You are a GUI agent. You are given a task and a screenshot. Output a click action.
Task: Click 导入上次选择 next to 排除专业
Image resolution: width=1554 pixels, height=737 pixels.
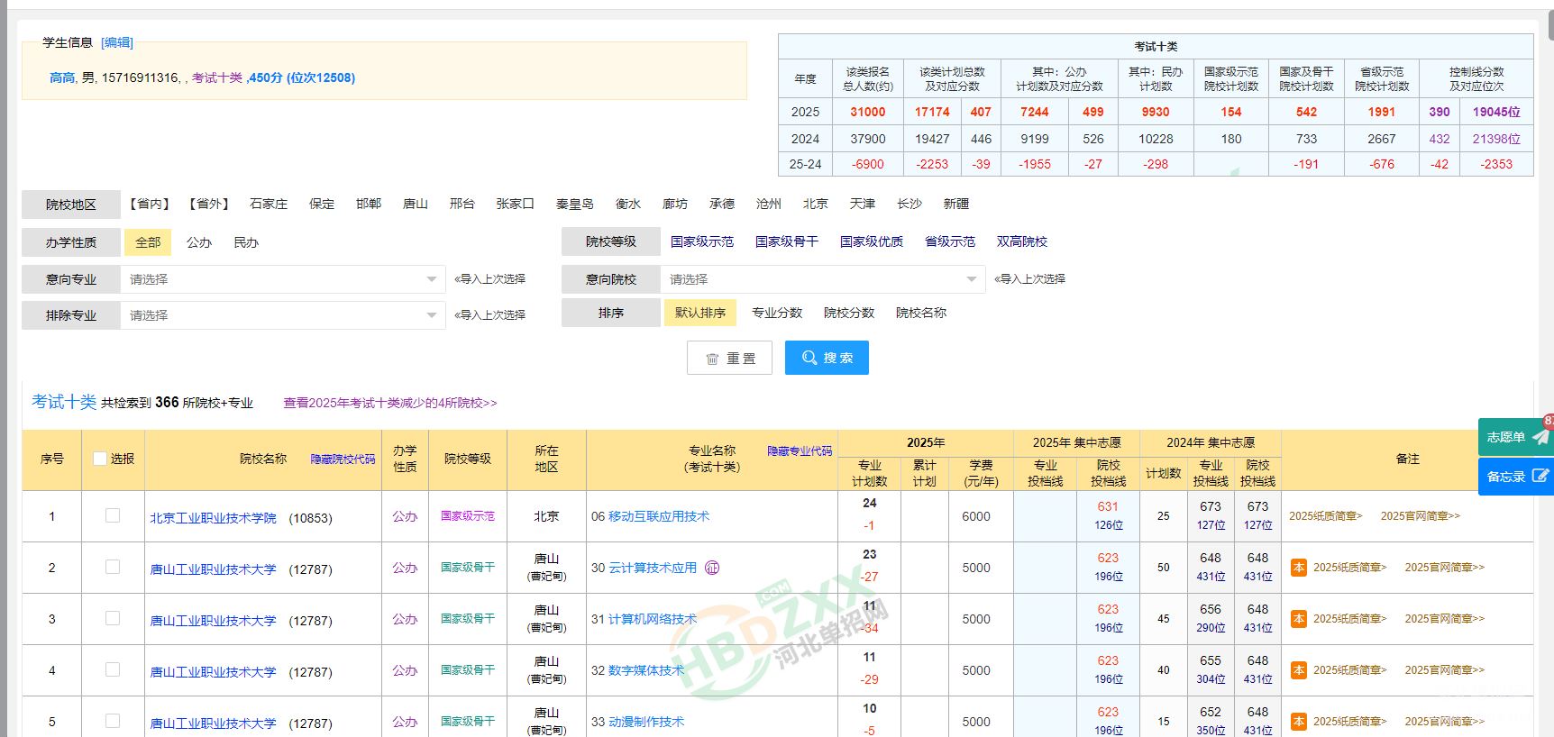click(x=489, y=315)
